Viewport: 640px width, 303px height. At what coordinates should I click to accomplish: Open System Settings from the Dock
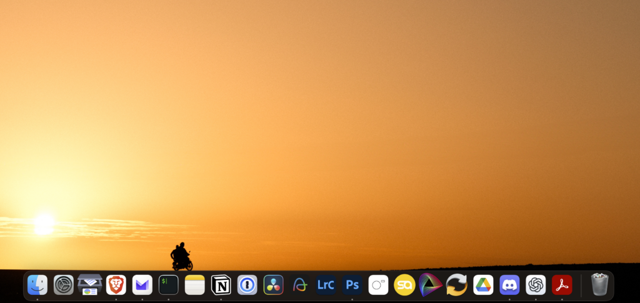[x=64, y=285]
